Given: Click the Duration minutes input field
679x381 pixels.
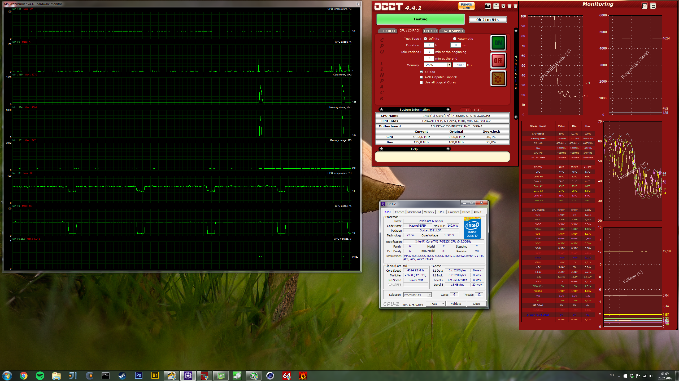Looking at the screenshot, I should (455, 45).
